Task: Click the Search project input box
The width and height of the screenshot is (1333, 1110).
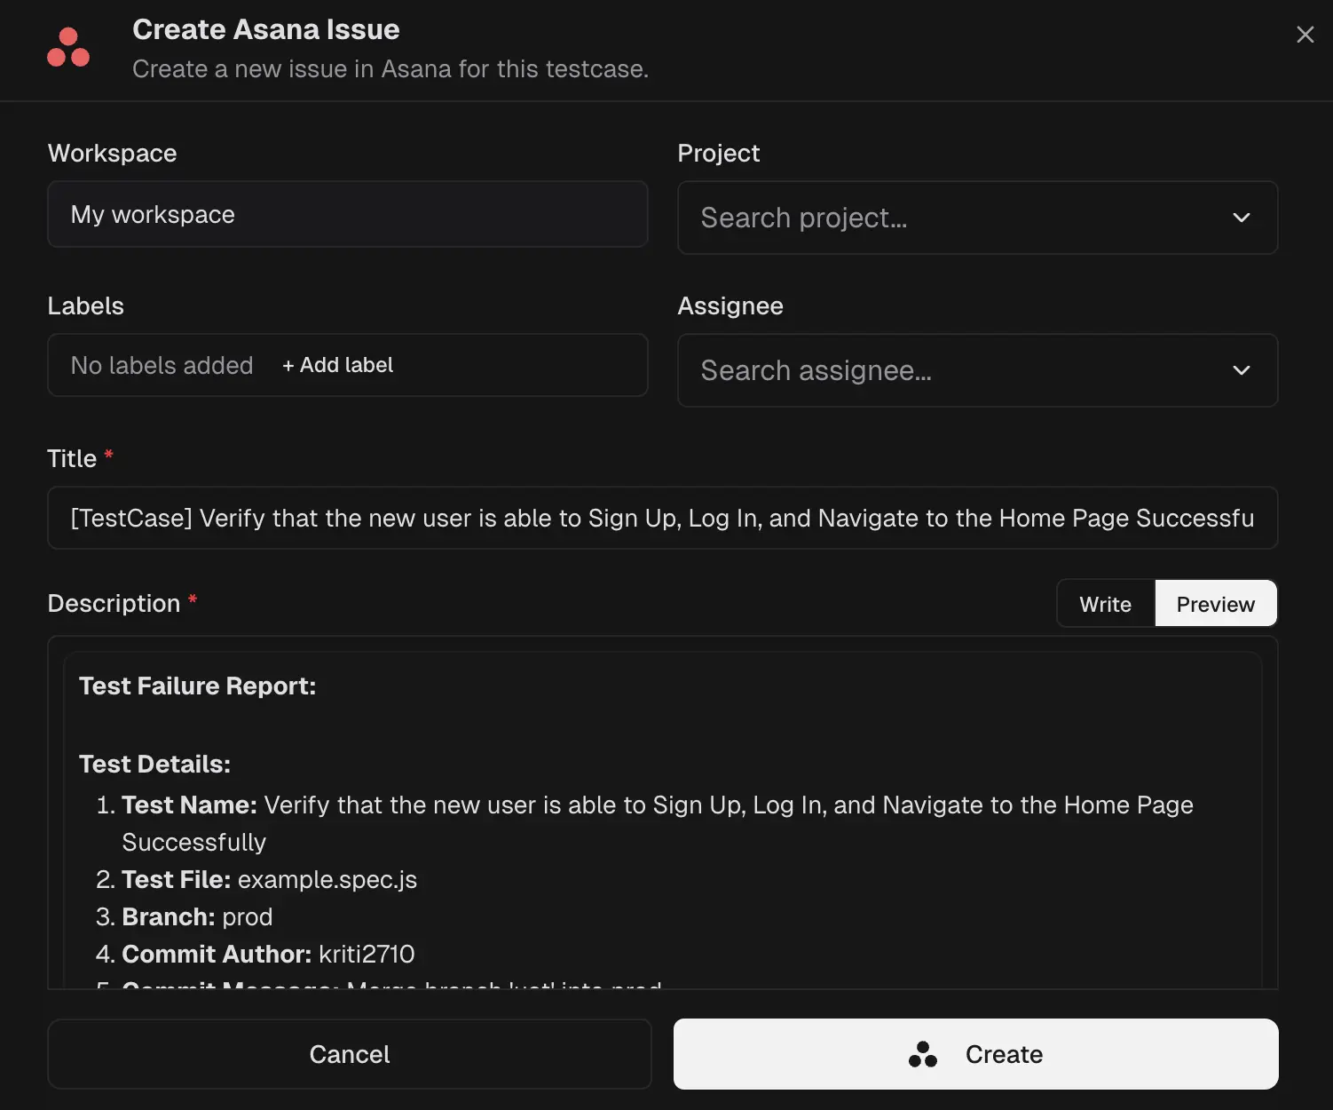Action: (887, 218)
